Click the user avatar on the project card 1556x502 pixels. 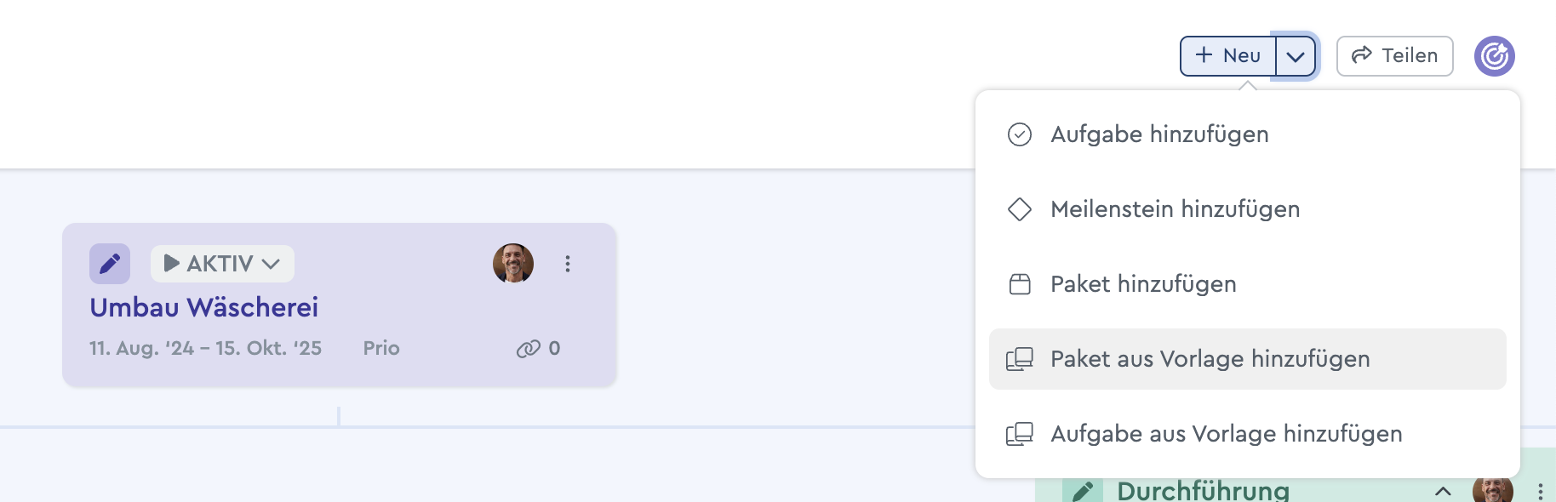pos(513,264)
